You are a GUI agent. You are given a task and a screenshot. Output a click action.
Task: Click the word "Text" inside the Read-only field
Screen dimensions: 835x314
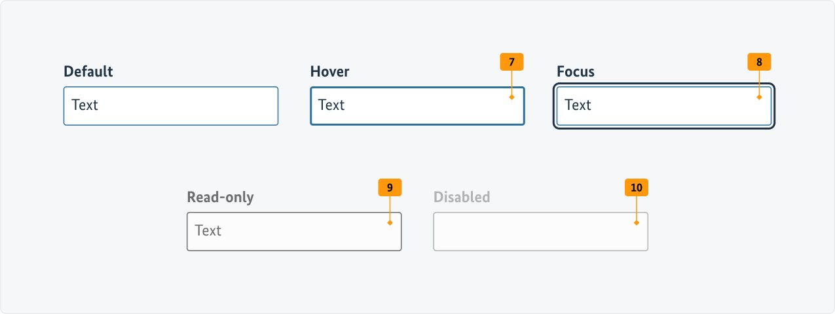pyautogui.click(x=208, y=231)
